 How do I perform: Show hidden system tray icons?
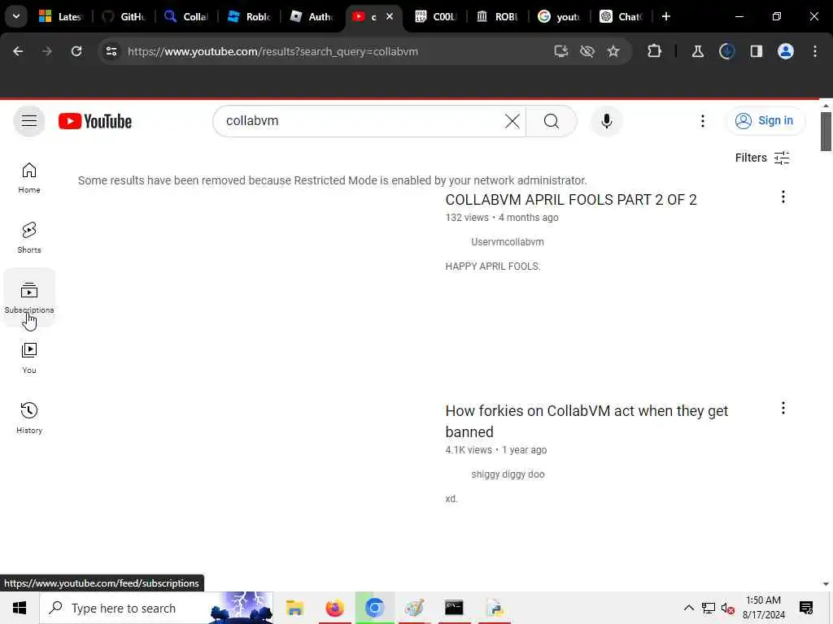688,608
